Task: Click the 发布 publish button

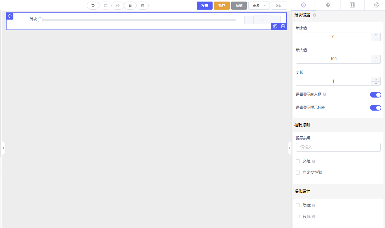Action: [204, 6]
